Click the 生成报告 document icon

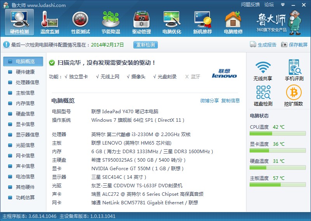click(x=253, y=45)
